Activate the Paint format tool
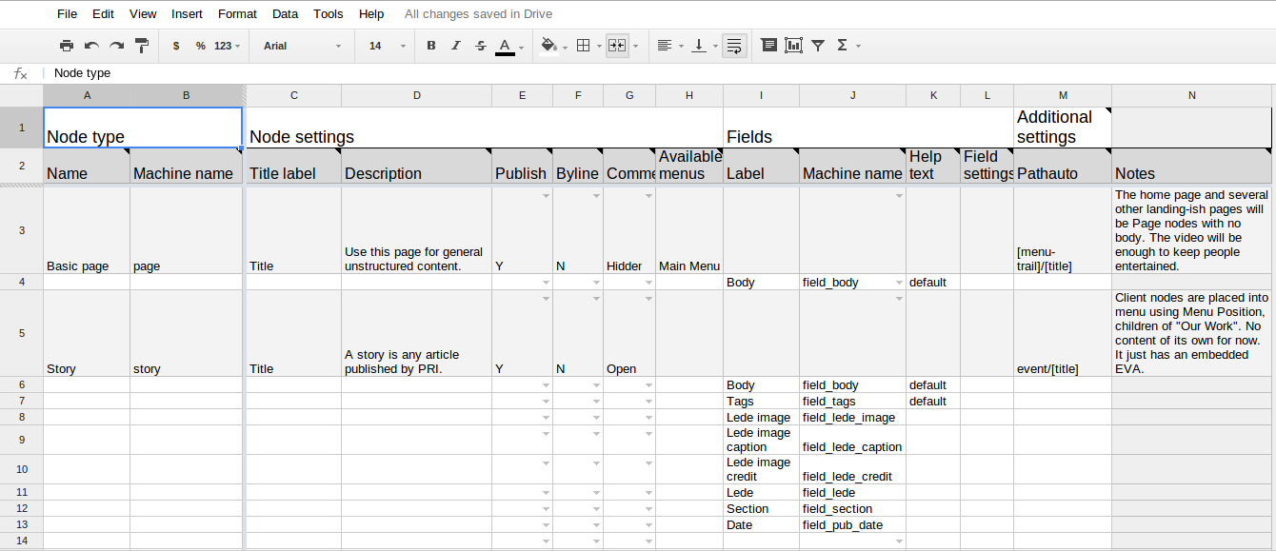The image size is (1276, 551). [142, 46]
